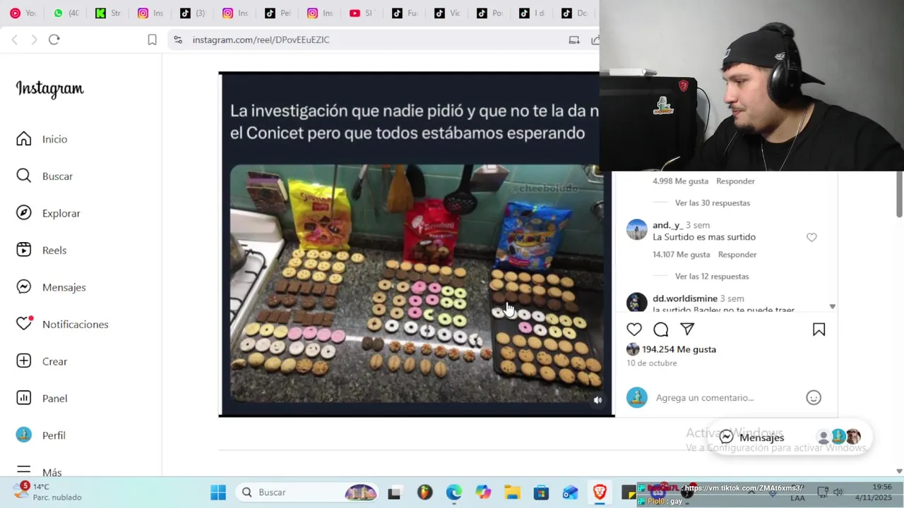
Task: Switch to the Kick 'Str' tab
Action: [x=107, y=13]
